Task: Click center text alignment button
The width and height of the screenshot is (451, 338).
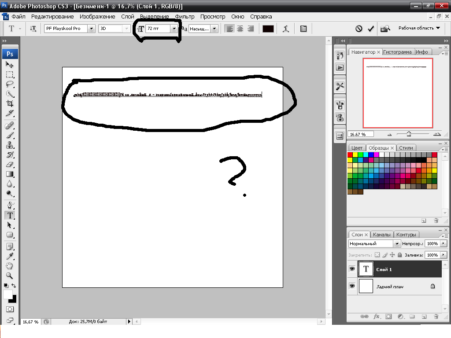Action: point(240,29)
